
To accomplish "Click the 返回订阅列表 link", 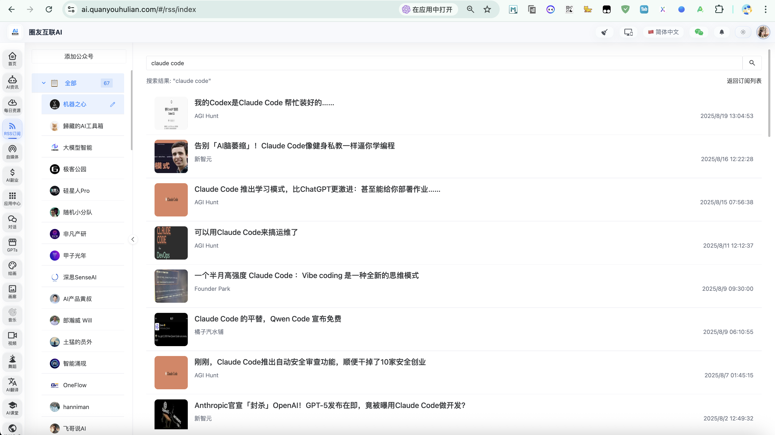I will click(x=744, y=81).
